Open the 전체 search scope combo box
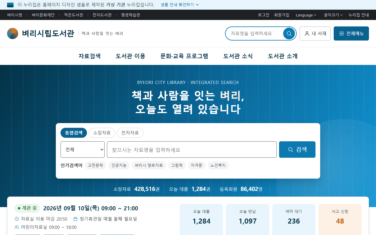This screenshot has width=376, height=235. [83, 150]
